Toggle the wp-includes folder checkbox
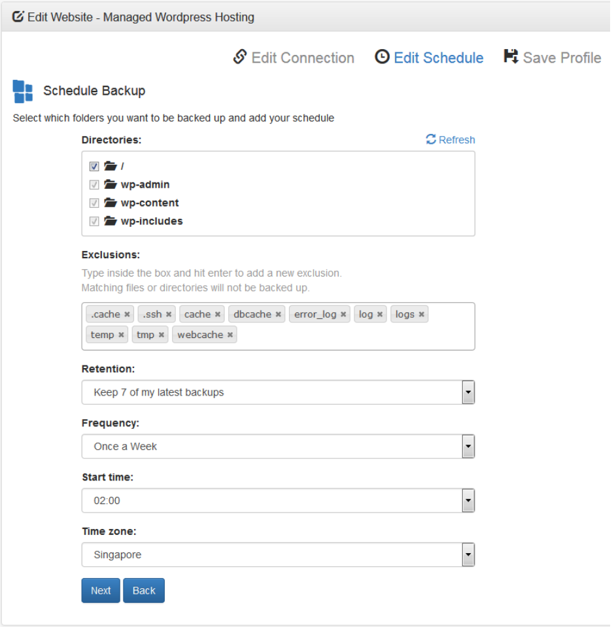Viewport: 616px width, 627px height. (94, 222)
